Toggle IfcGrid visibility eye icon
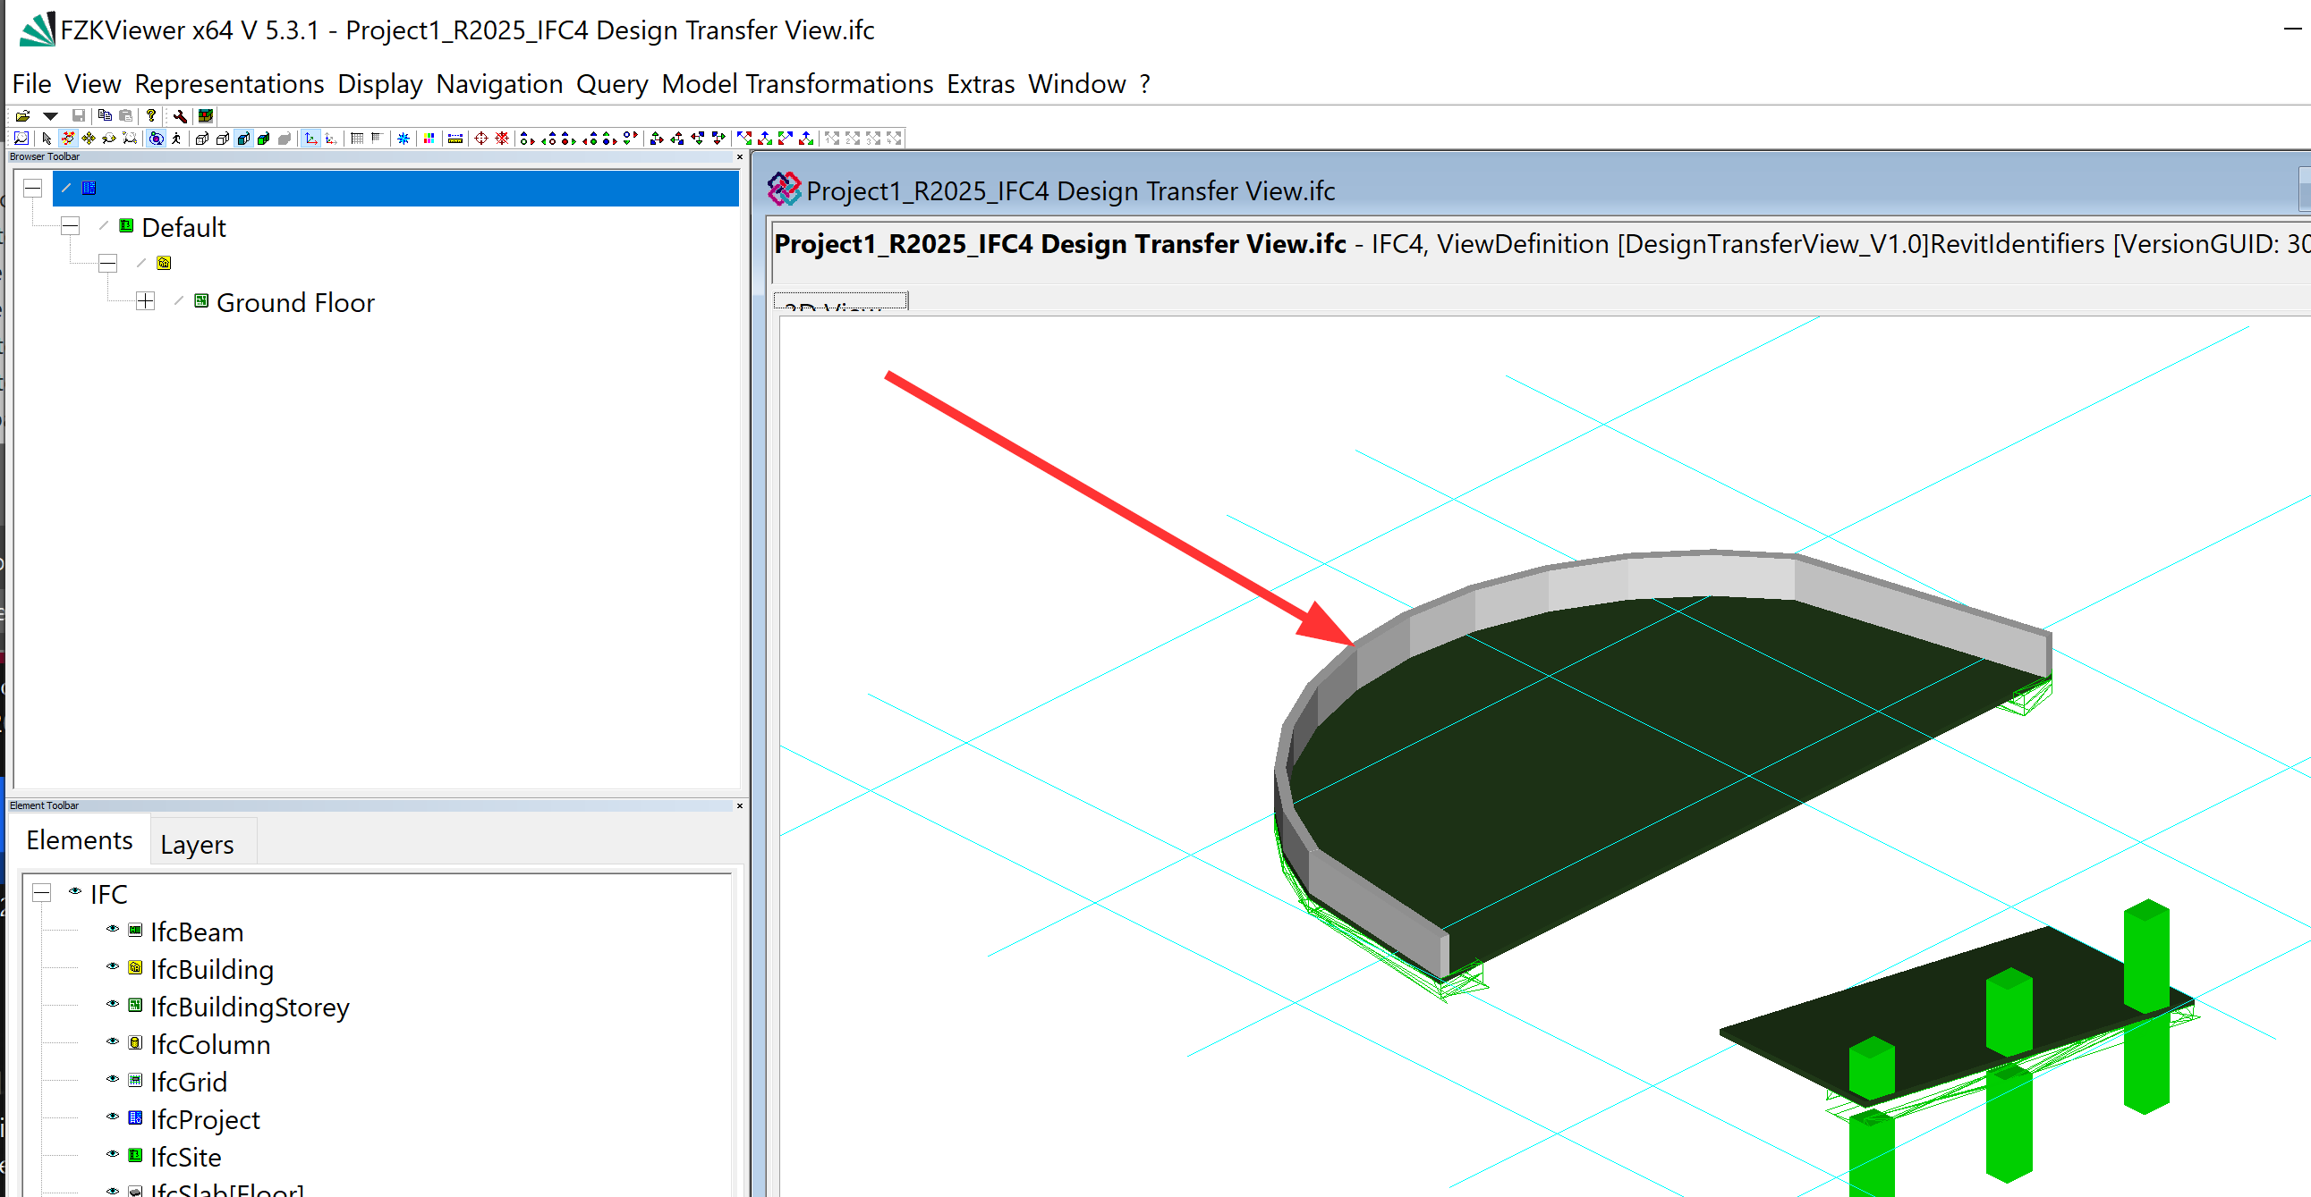 tap(112, 1080)
